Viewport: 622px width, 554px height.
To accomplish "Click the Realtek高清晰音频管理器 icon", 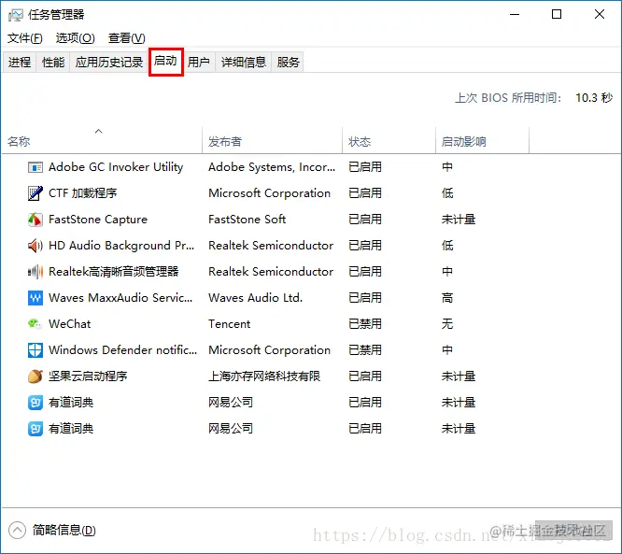I will [x=35, y=272].
